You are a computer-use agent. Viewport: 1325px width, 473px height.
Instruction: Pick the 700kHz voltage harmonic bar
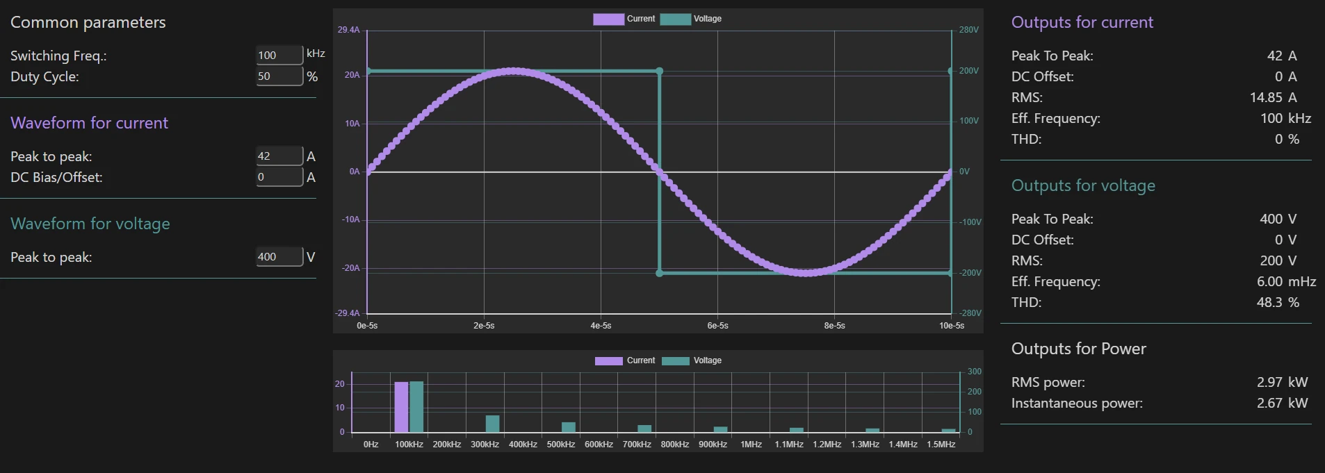coord(644,429)
